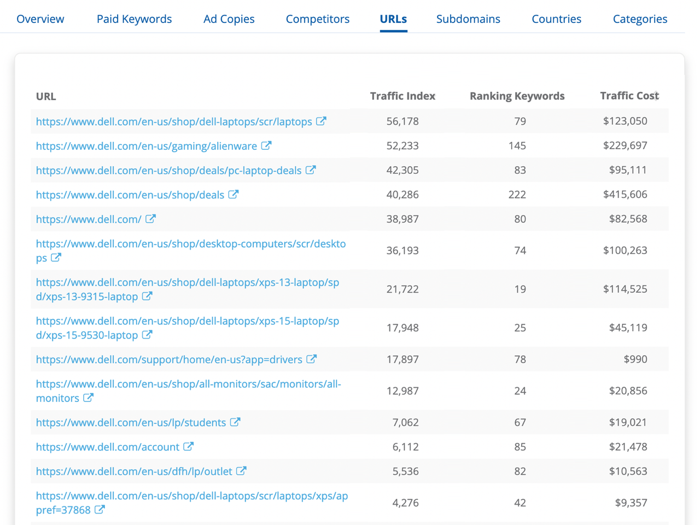This screenshot has width=700, height=525.
Task: Open external link icon for dfh/lp/outlet URL
Action: pos(242,471)
